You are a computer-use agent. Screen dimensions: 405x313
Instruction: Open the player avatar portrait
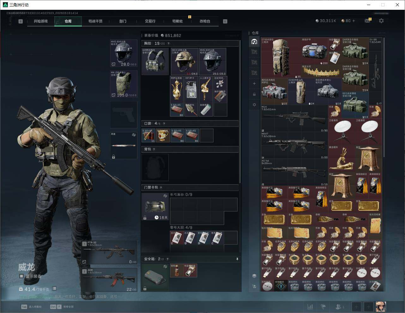pyautogui.click(x=381, y=307)
